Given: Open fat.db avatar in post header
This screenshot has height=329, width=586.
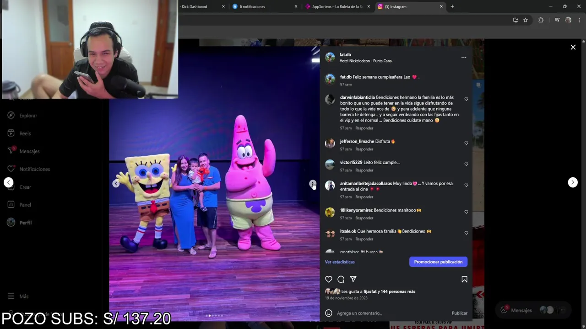Looking at the screenshot, I should [x=330, y=58].
